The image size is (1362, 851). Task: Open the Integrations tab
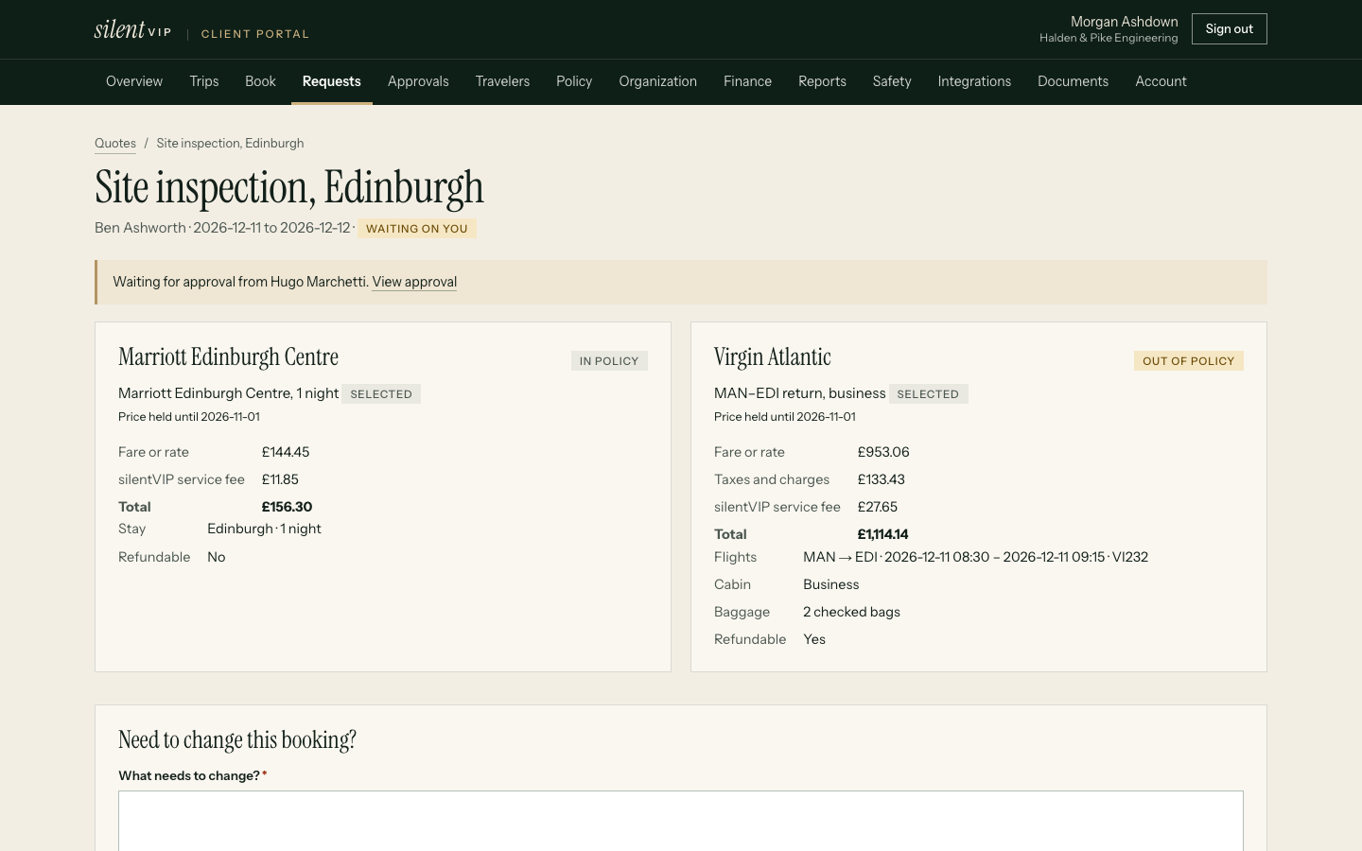point(974,81)
